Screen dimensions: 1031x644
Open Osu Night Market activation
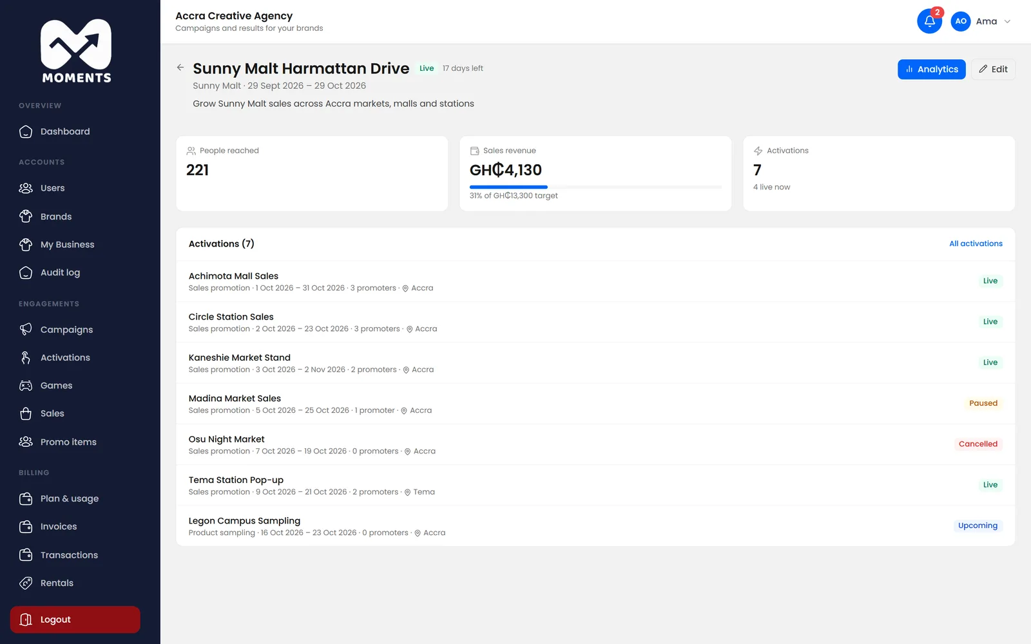click(595, 444)
